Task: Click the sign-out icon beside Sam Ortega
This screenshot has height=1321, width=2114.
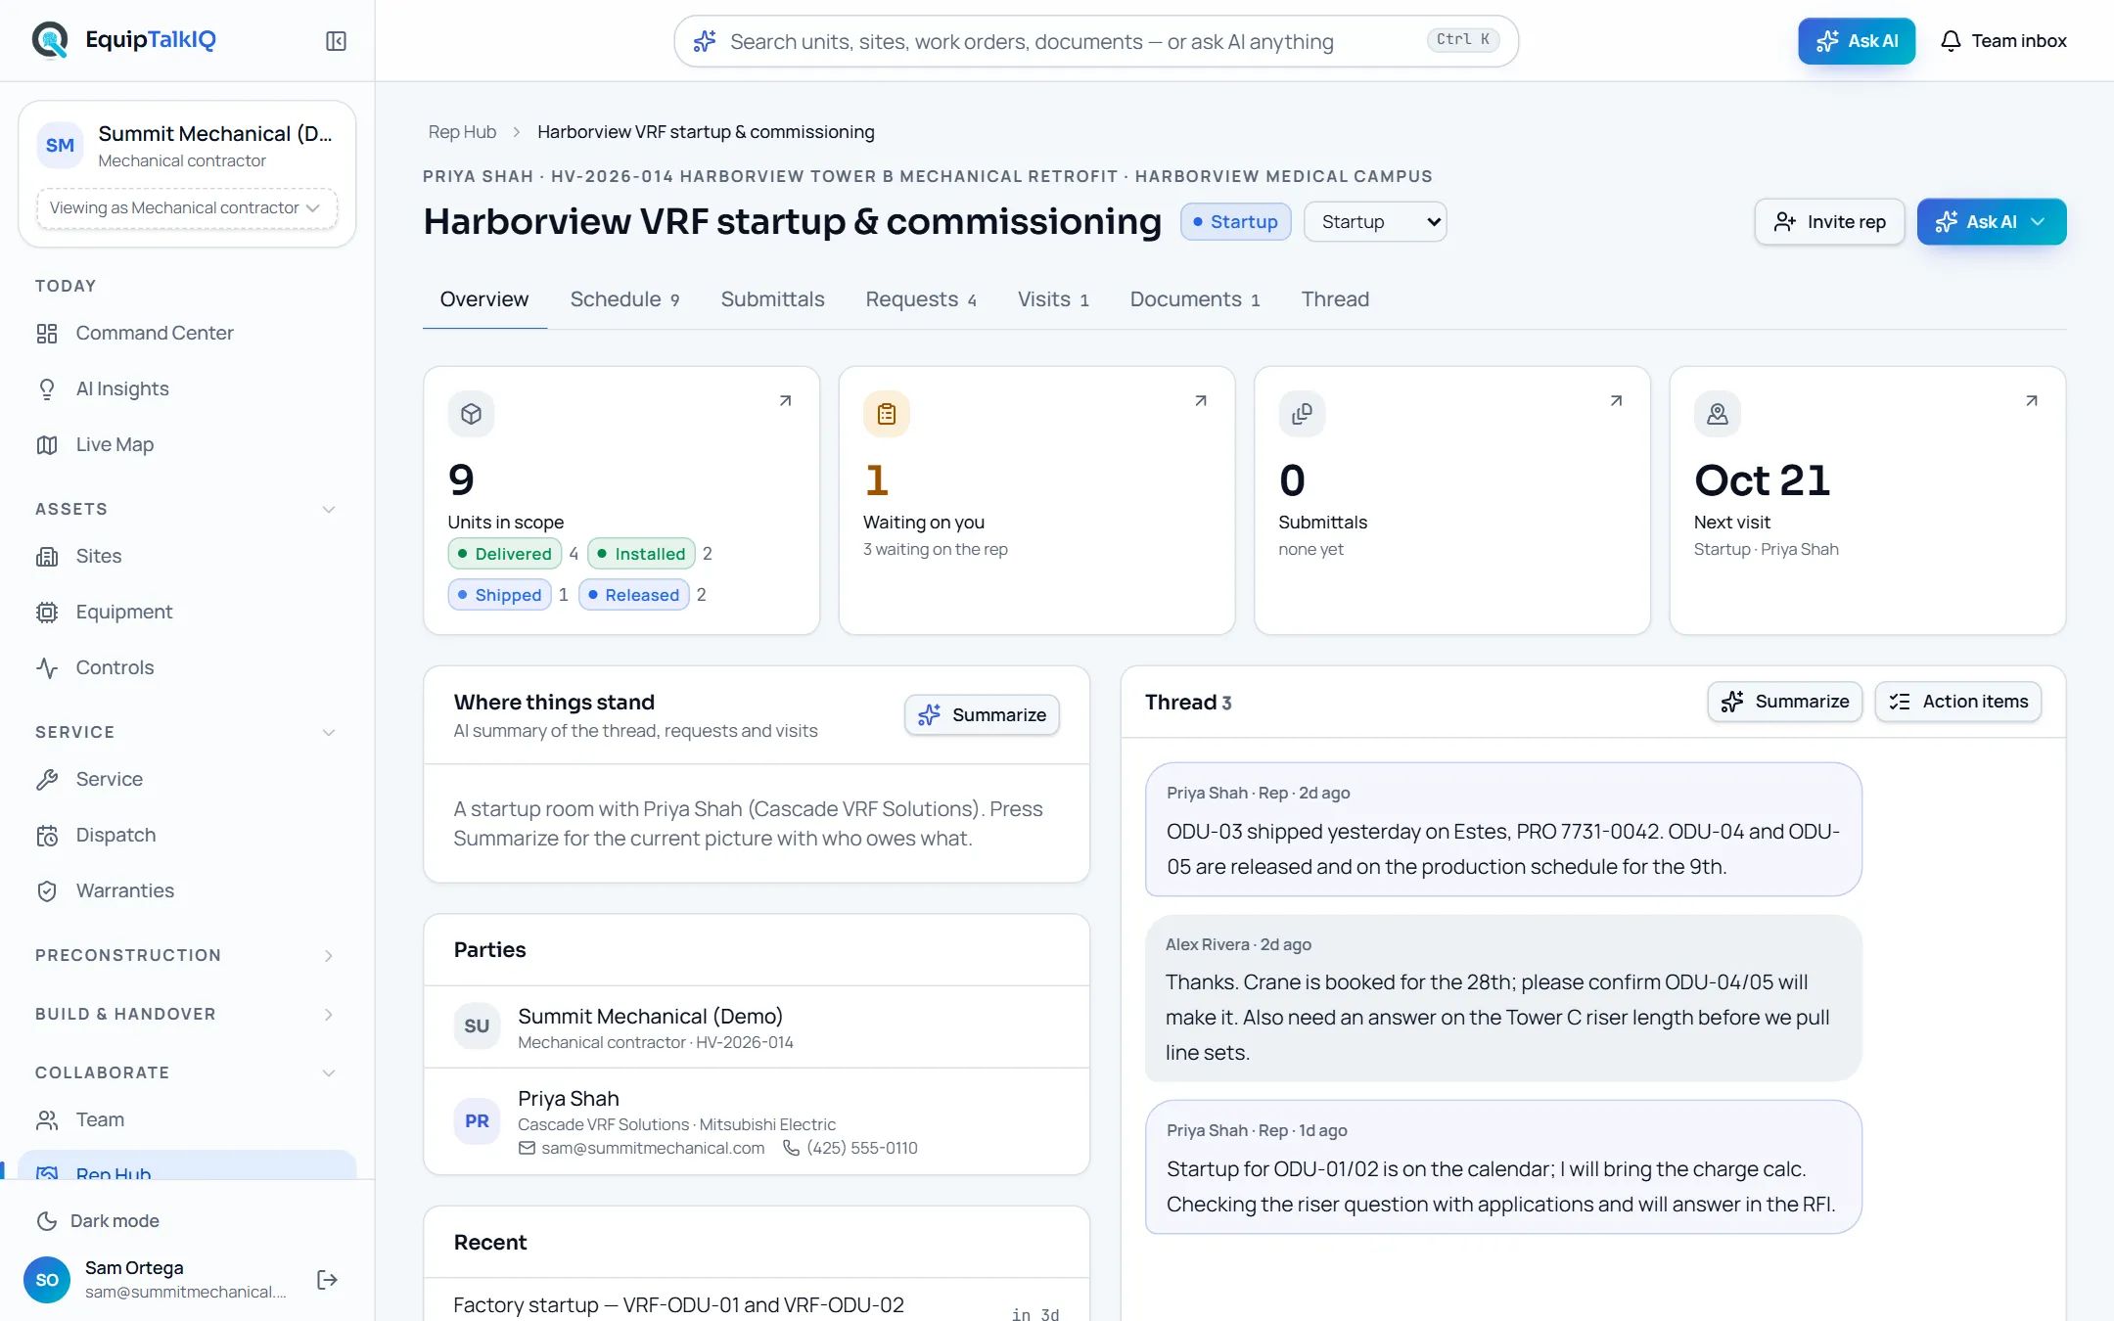Action: click(x=328, y=1280)
